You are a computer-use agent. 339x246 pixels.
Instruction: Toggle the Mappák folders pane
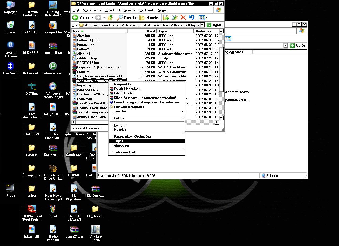coord(149,17)
